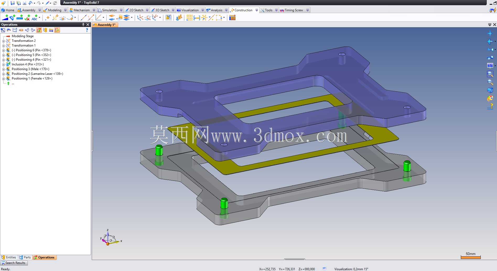497x271 pixels.
Task: Click the orange vertical bars icon
Action: pos(232,18)
